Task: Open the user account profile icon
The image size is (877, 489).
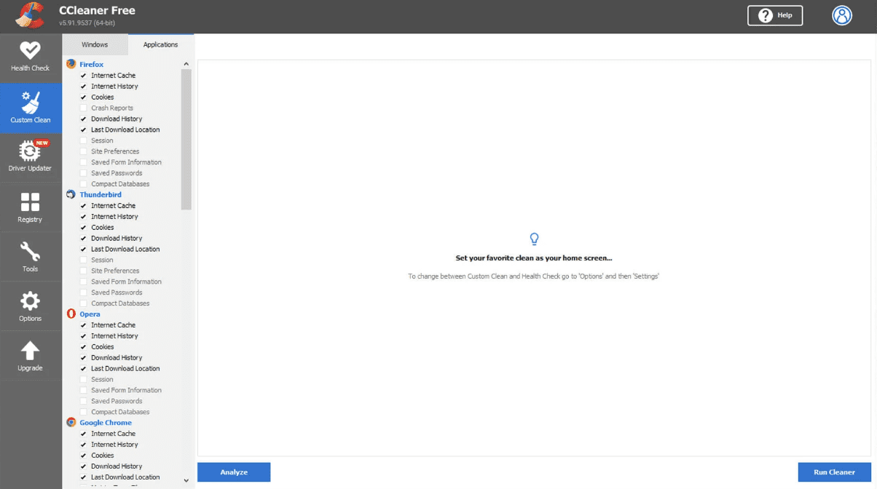Action: click(x=842, y=15)
